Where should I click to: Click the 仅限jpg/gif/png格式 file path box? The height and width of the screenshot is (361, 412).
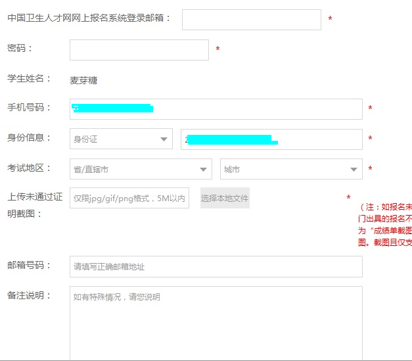[x=129, y=198]
